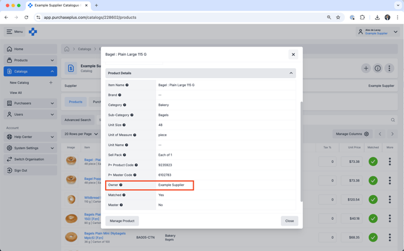This screenshot has width=404, height=251.
Task: Click the help icon next to Owner
Action: pos(121,185)
